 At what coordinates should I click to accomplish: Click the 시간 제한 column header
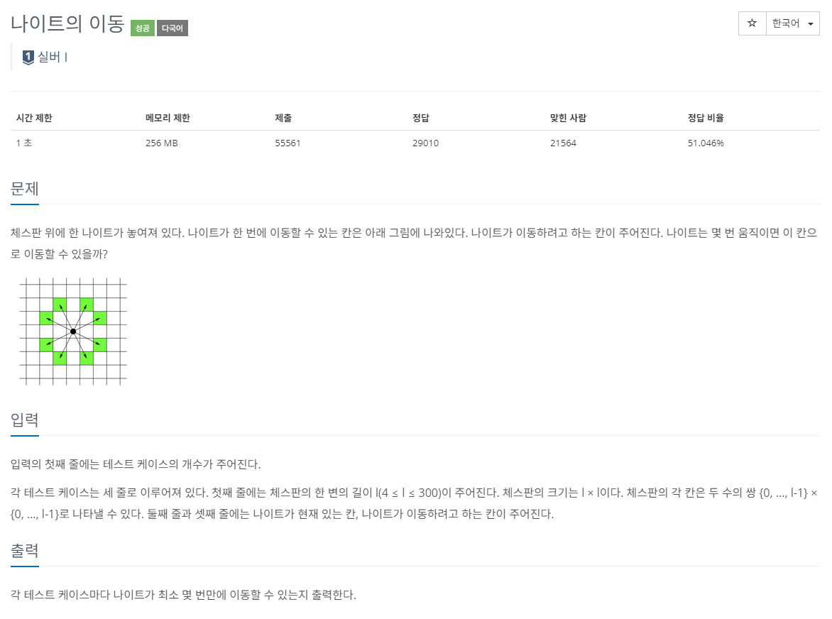point(34,118)
